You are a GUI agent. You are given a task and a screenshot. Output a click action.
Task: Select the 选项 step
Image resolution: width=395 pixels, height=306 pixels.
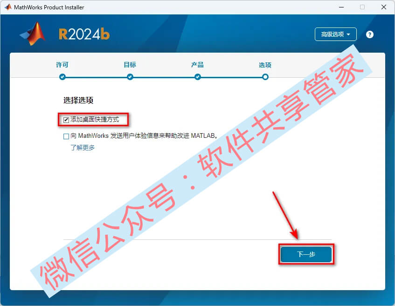tap(265, 65)
